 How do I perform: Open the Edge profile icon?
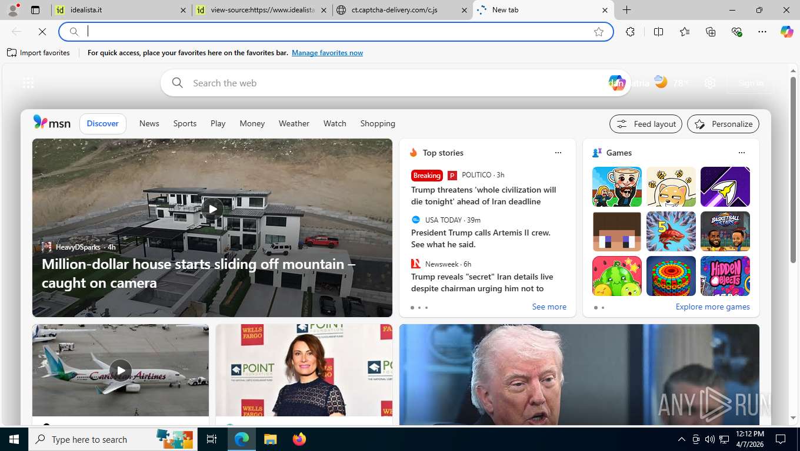click(12, 9)
